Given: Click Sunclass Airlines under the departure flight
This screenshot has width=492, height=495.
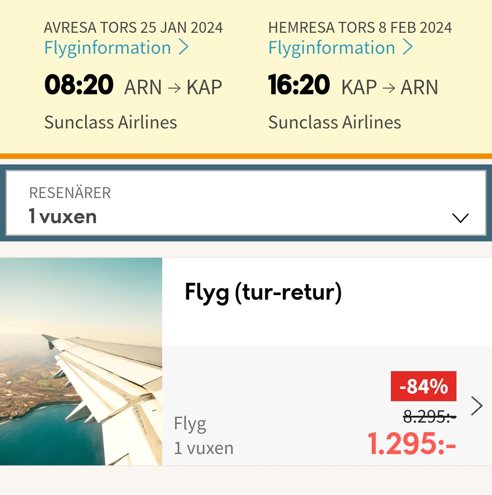Looking at the screenshot, I should (x=111, y=122).
